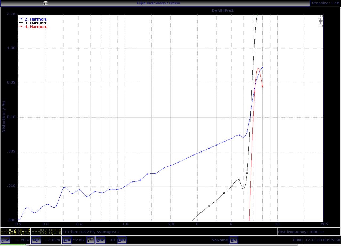Click the NoName device label

(220, 240)
